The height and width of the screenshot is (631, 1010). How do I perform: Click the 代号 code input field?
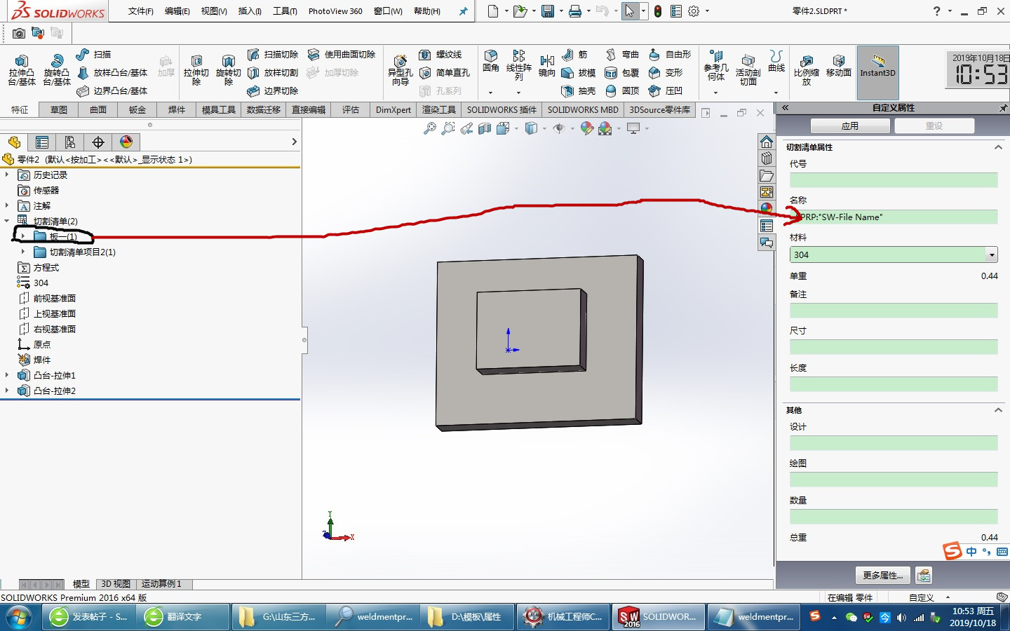[894, 180]
